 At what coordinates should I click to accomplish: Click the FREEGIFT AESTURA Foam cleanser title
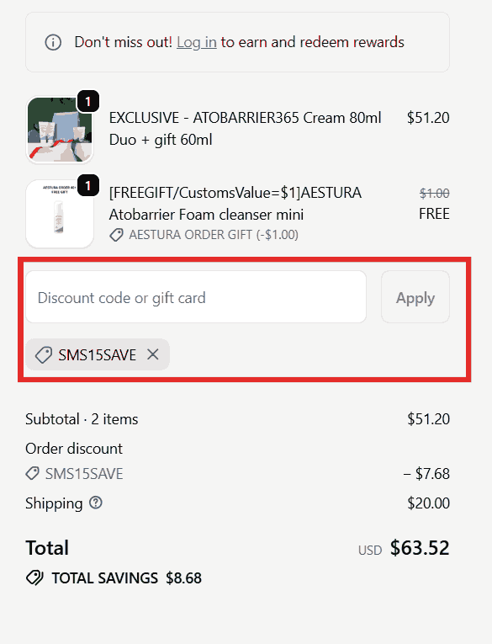pyautogui.click(x=235, y=204)
